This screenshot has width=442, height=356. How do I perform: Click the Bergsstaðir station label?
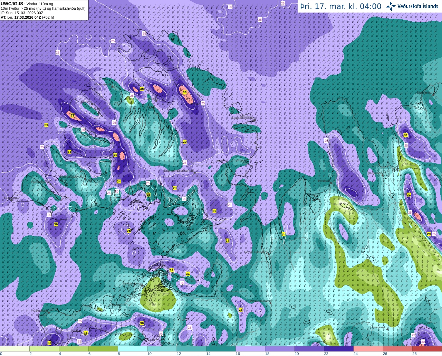coord(375,173)
